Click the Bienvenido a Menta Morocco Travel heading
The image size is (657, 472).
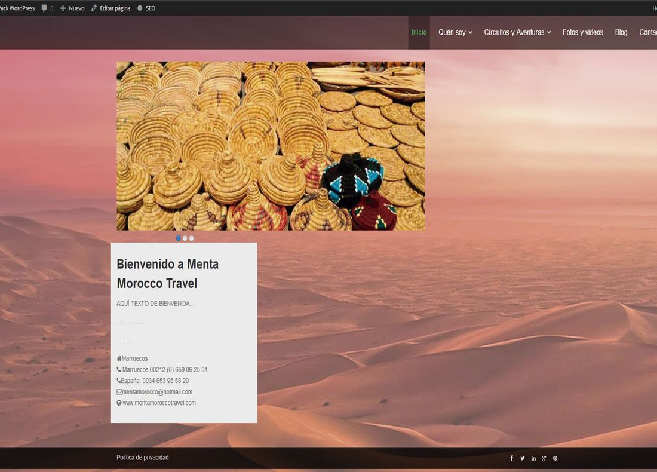pos(168,274)
